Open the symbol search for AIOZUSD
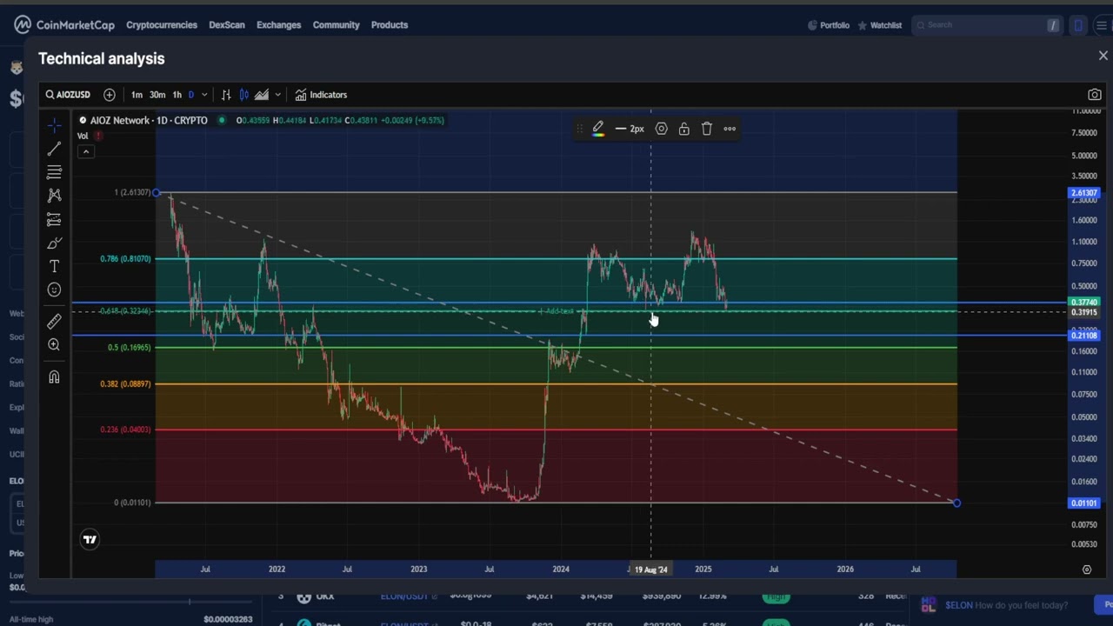The width and height of the screenshot is (1113, 626). 68,95
